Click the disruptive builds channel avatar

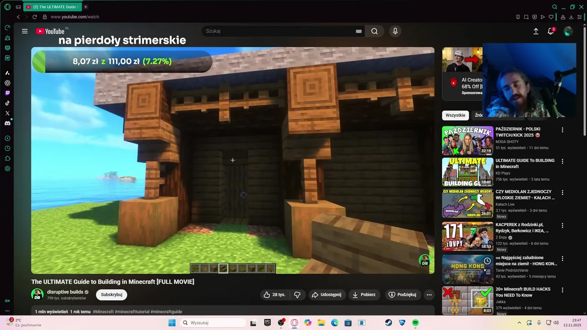pyautogui.click(x=37, y=295)
